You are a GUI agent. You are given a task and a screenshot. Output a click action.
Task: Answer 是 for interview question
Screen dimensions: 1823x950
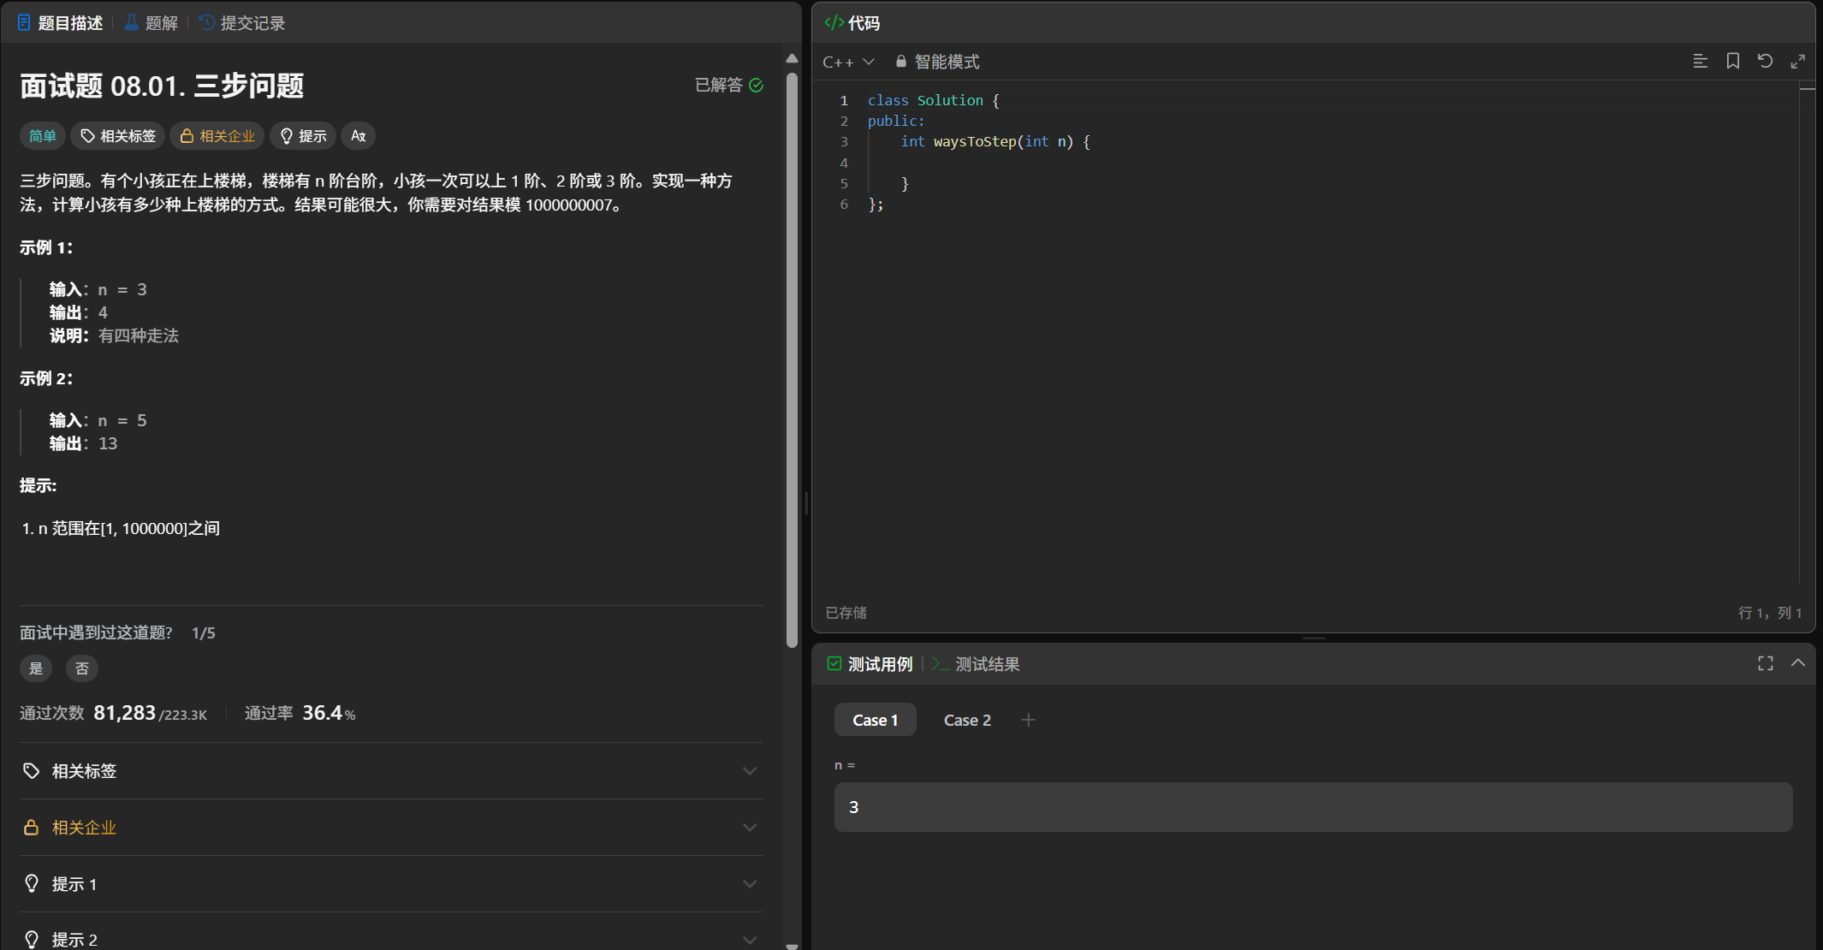(x=36, y=668)
